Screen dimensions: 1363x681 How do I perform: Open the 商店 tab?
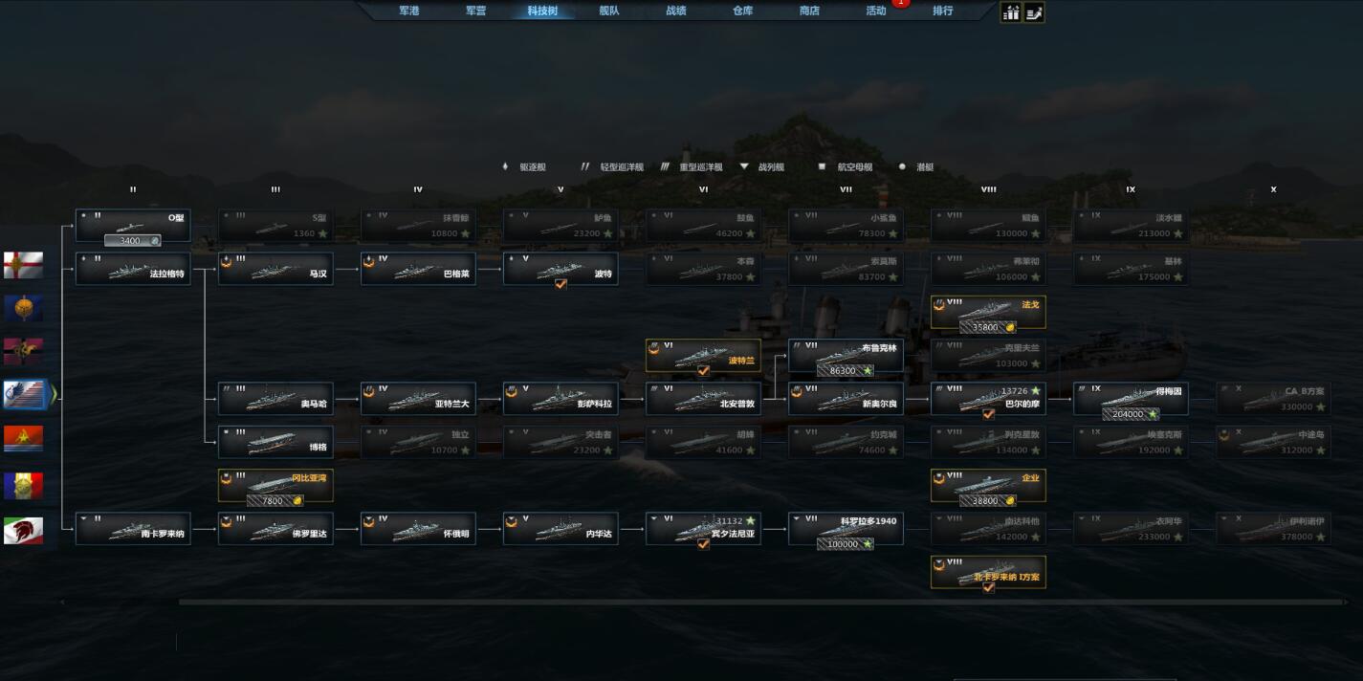(809, 11)
